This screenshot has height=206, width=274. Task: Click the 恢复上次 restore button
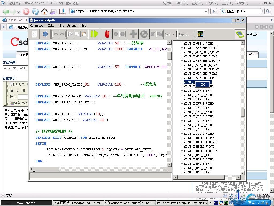18,103
